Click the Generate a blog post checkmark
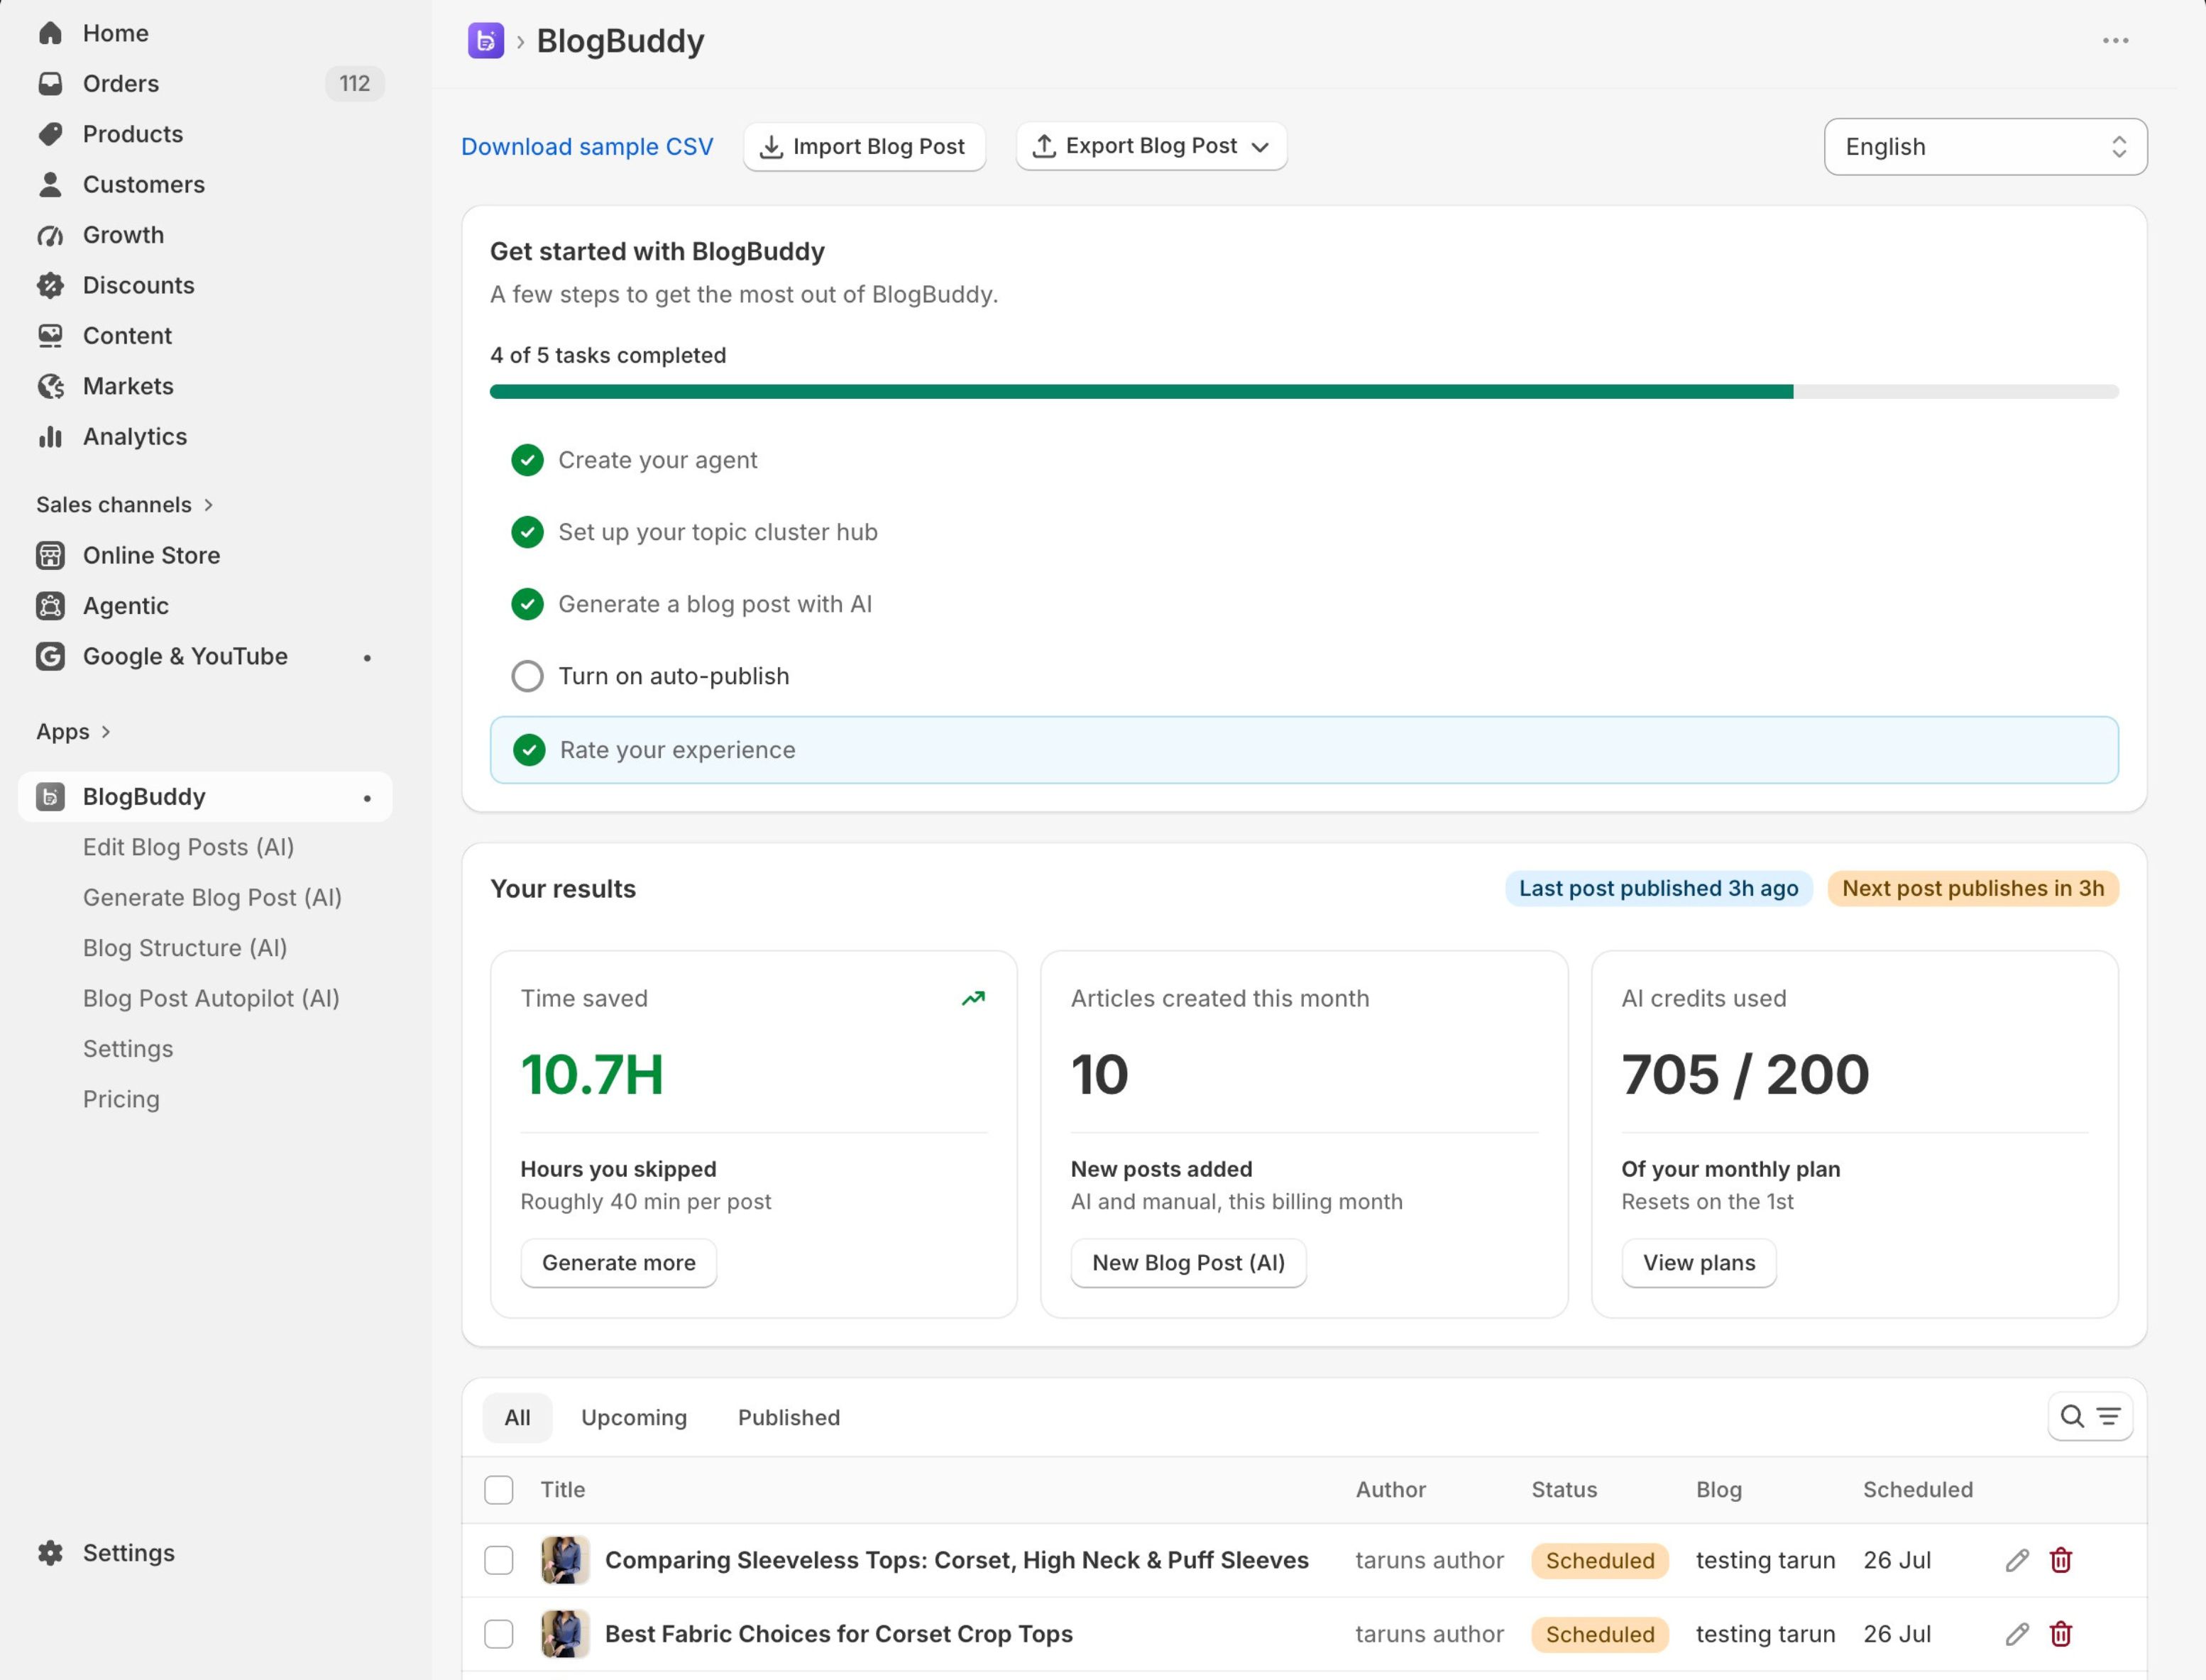 pos(527,604)
